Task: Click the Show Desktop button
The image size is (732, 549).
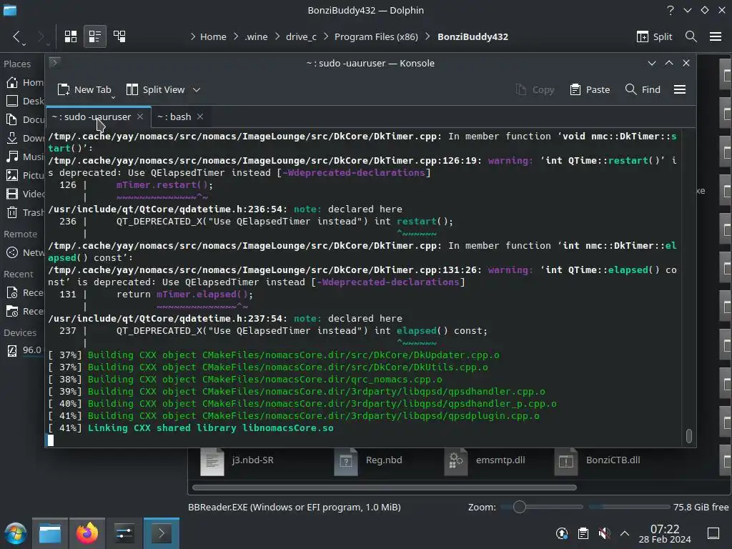Action: [713, 533]
